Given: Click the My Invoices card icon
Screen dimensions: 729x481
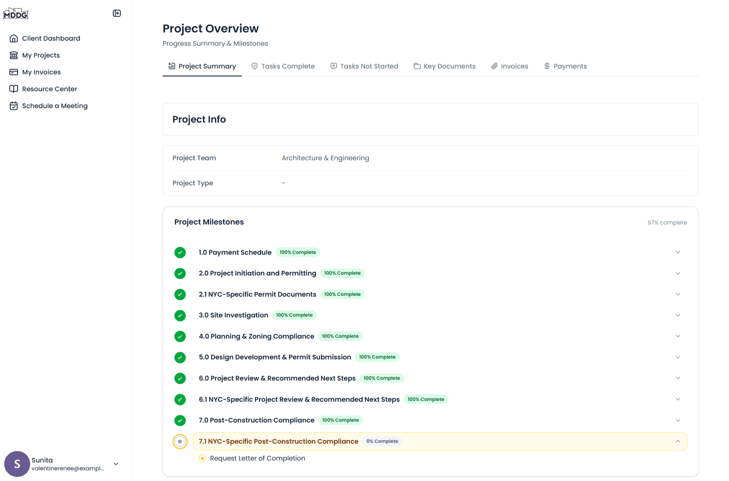Looking at the screenshot, I should coord(14,72).
